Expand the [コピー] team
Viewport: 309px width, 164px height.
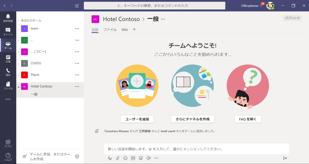tap(19, 52)
